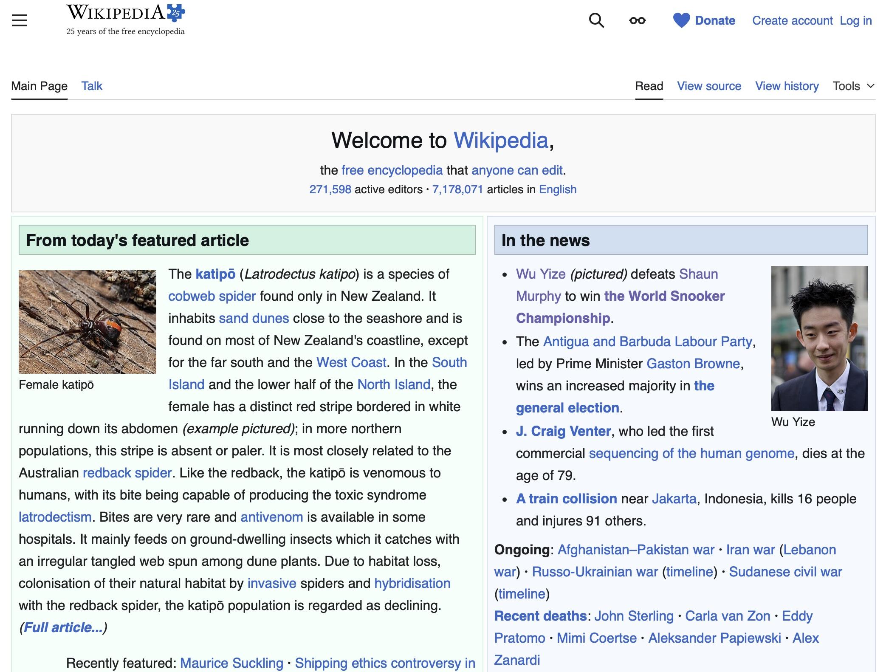Open the Full article link
Screen dimensions: 886x672
click(63, 627)
